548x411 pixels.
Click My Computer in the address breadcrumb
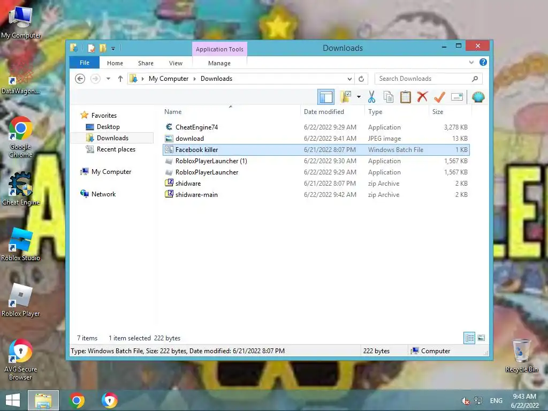(169, 79)
